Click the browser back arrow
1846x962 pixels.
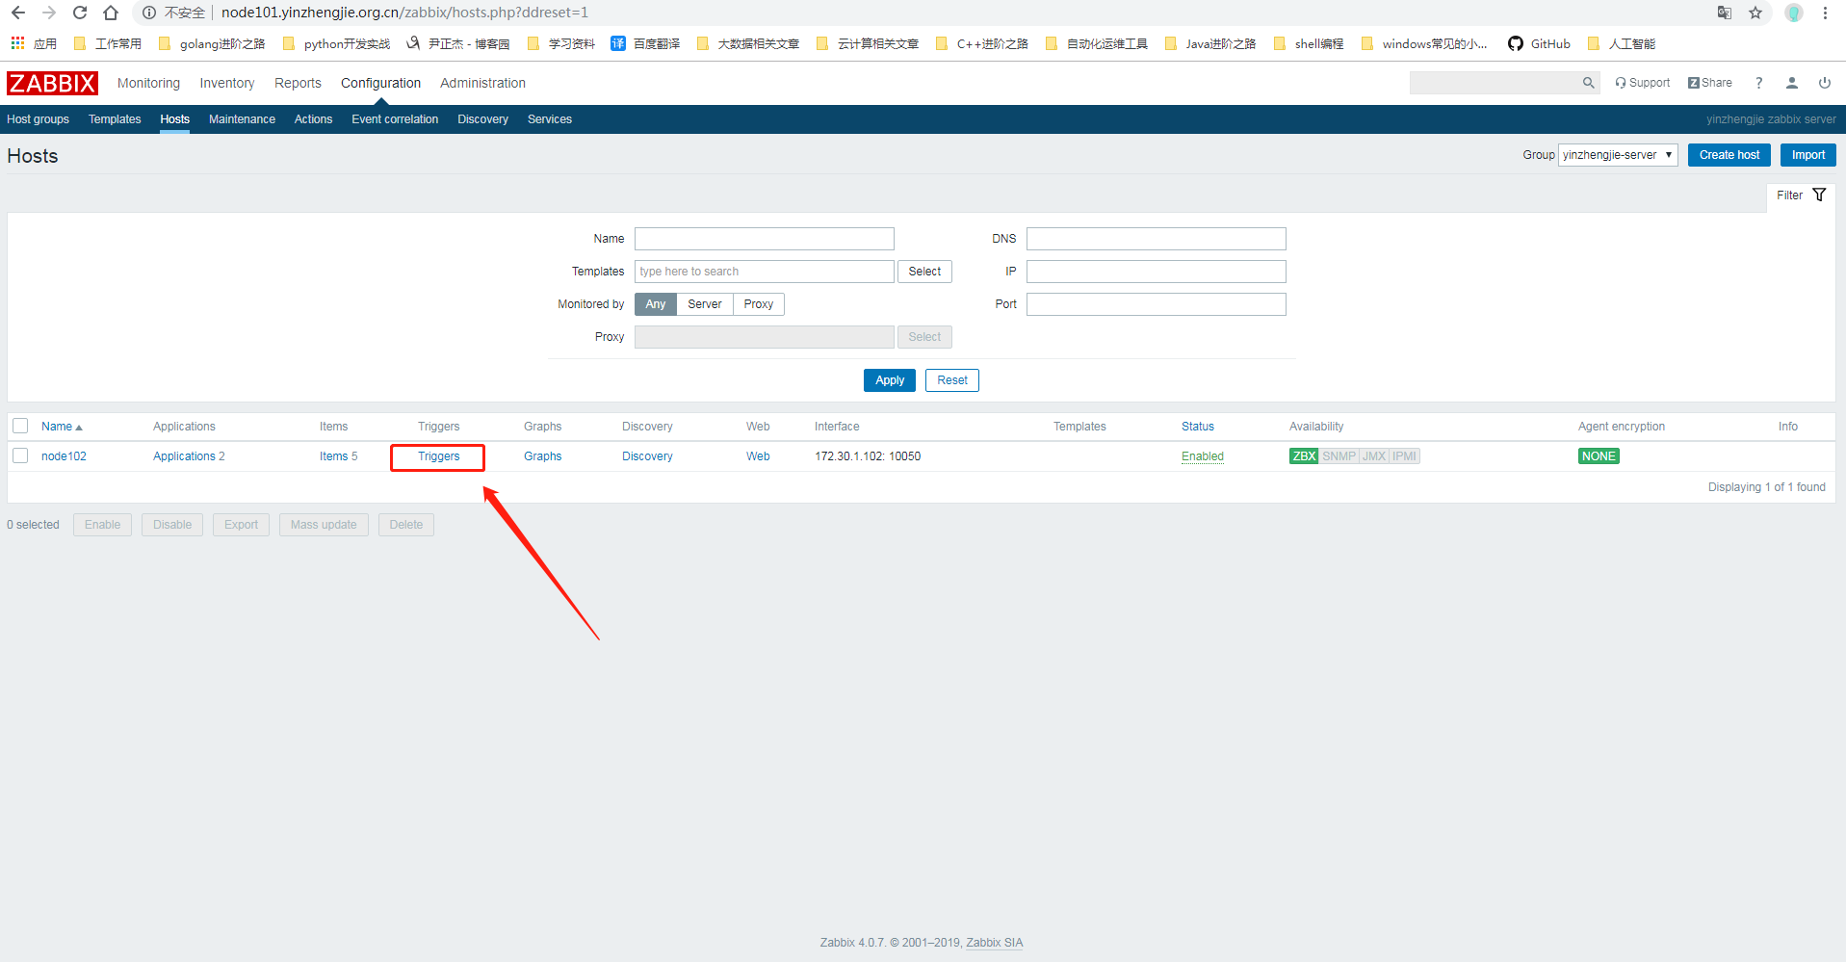pos(18,13)
